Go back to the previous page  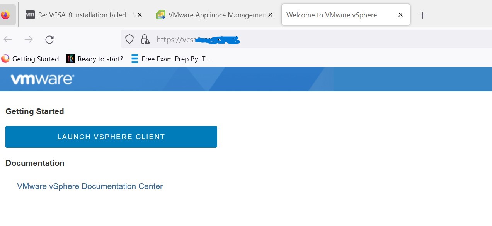pos(8,39)
